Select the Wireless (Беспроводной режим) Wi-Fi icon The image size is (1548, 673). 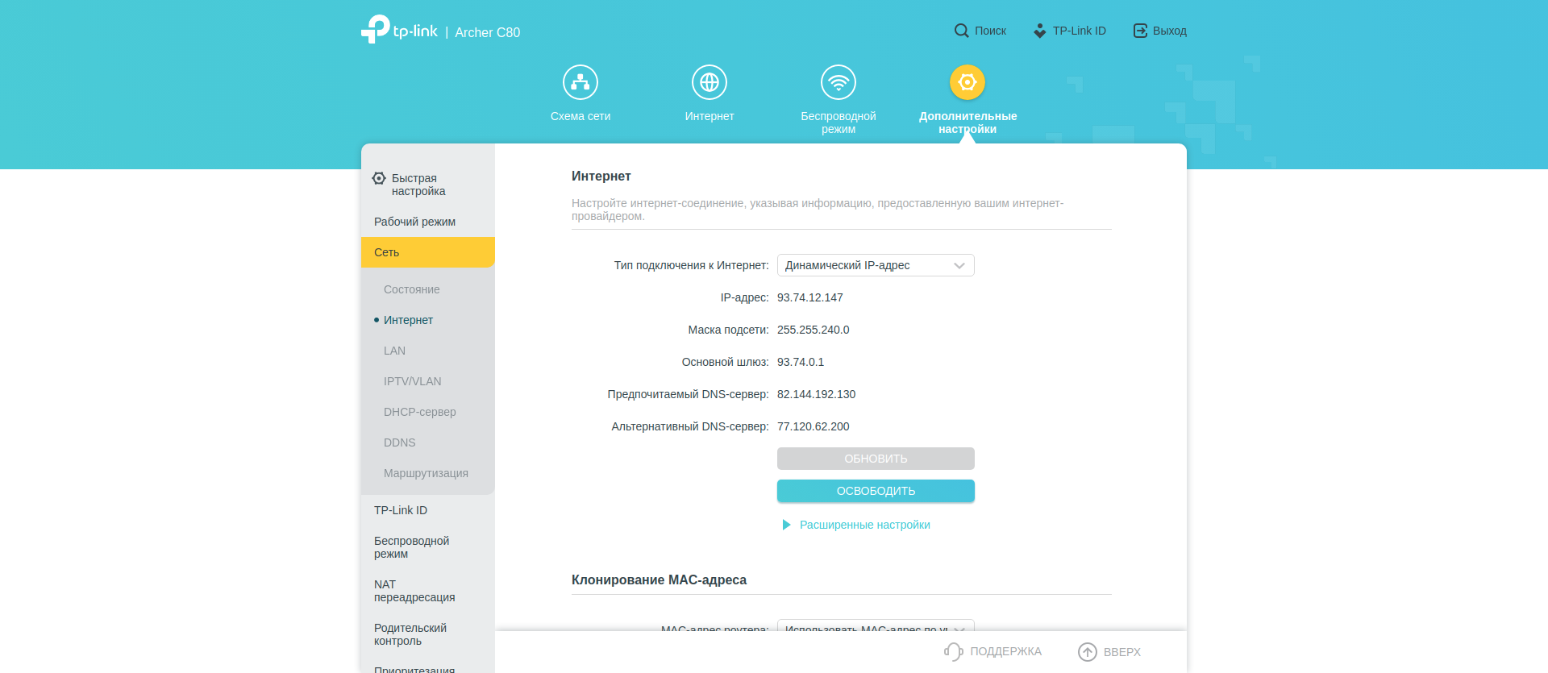838,82
